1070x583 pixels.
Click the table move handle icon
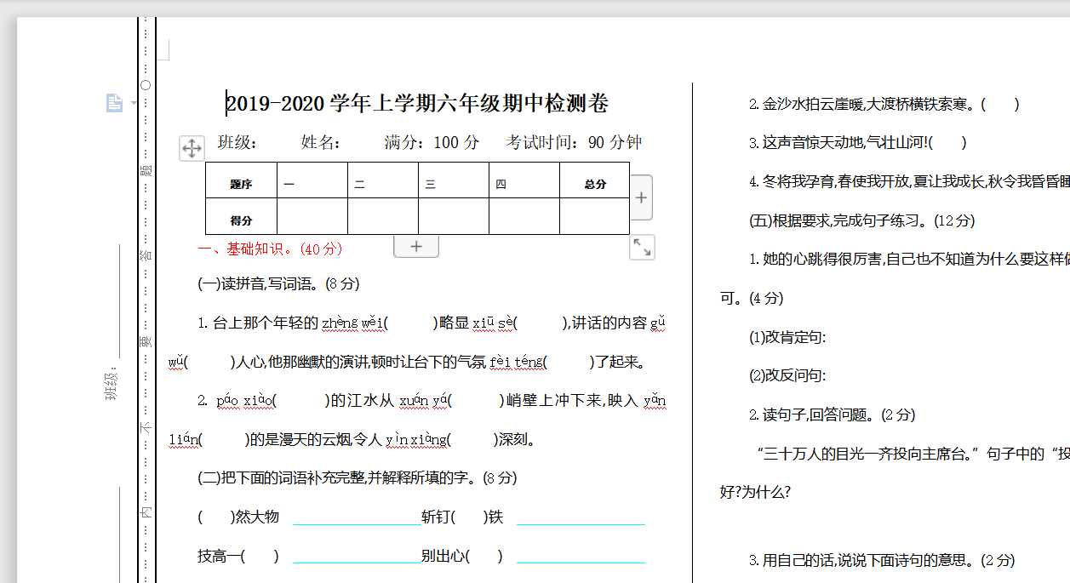click(x=192, y=148)
